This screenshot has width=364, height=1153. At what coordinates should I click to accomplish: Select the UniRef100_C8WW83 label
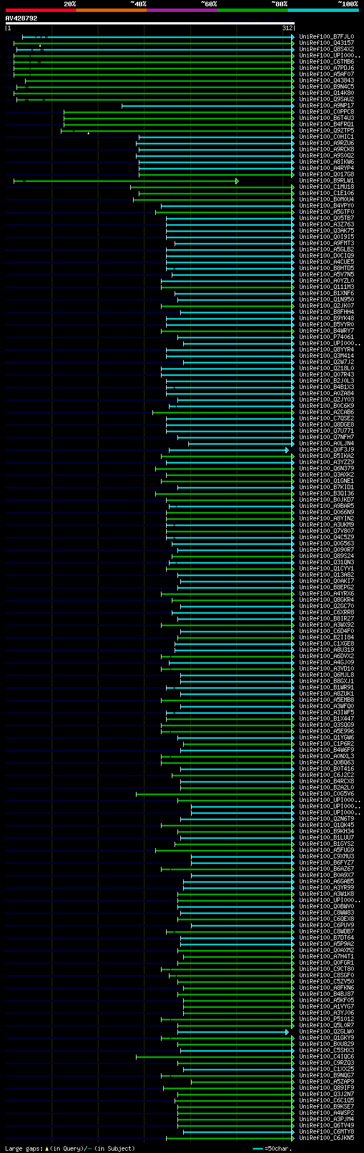[x=326, y=912]
